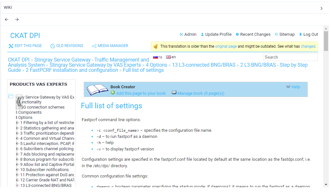The image size is (331, 192).
Task: Click inside the Search input field
Action: (x=290, y=57)
